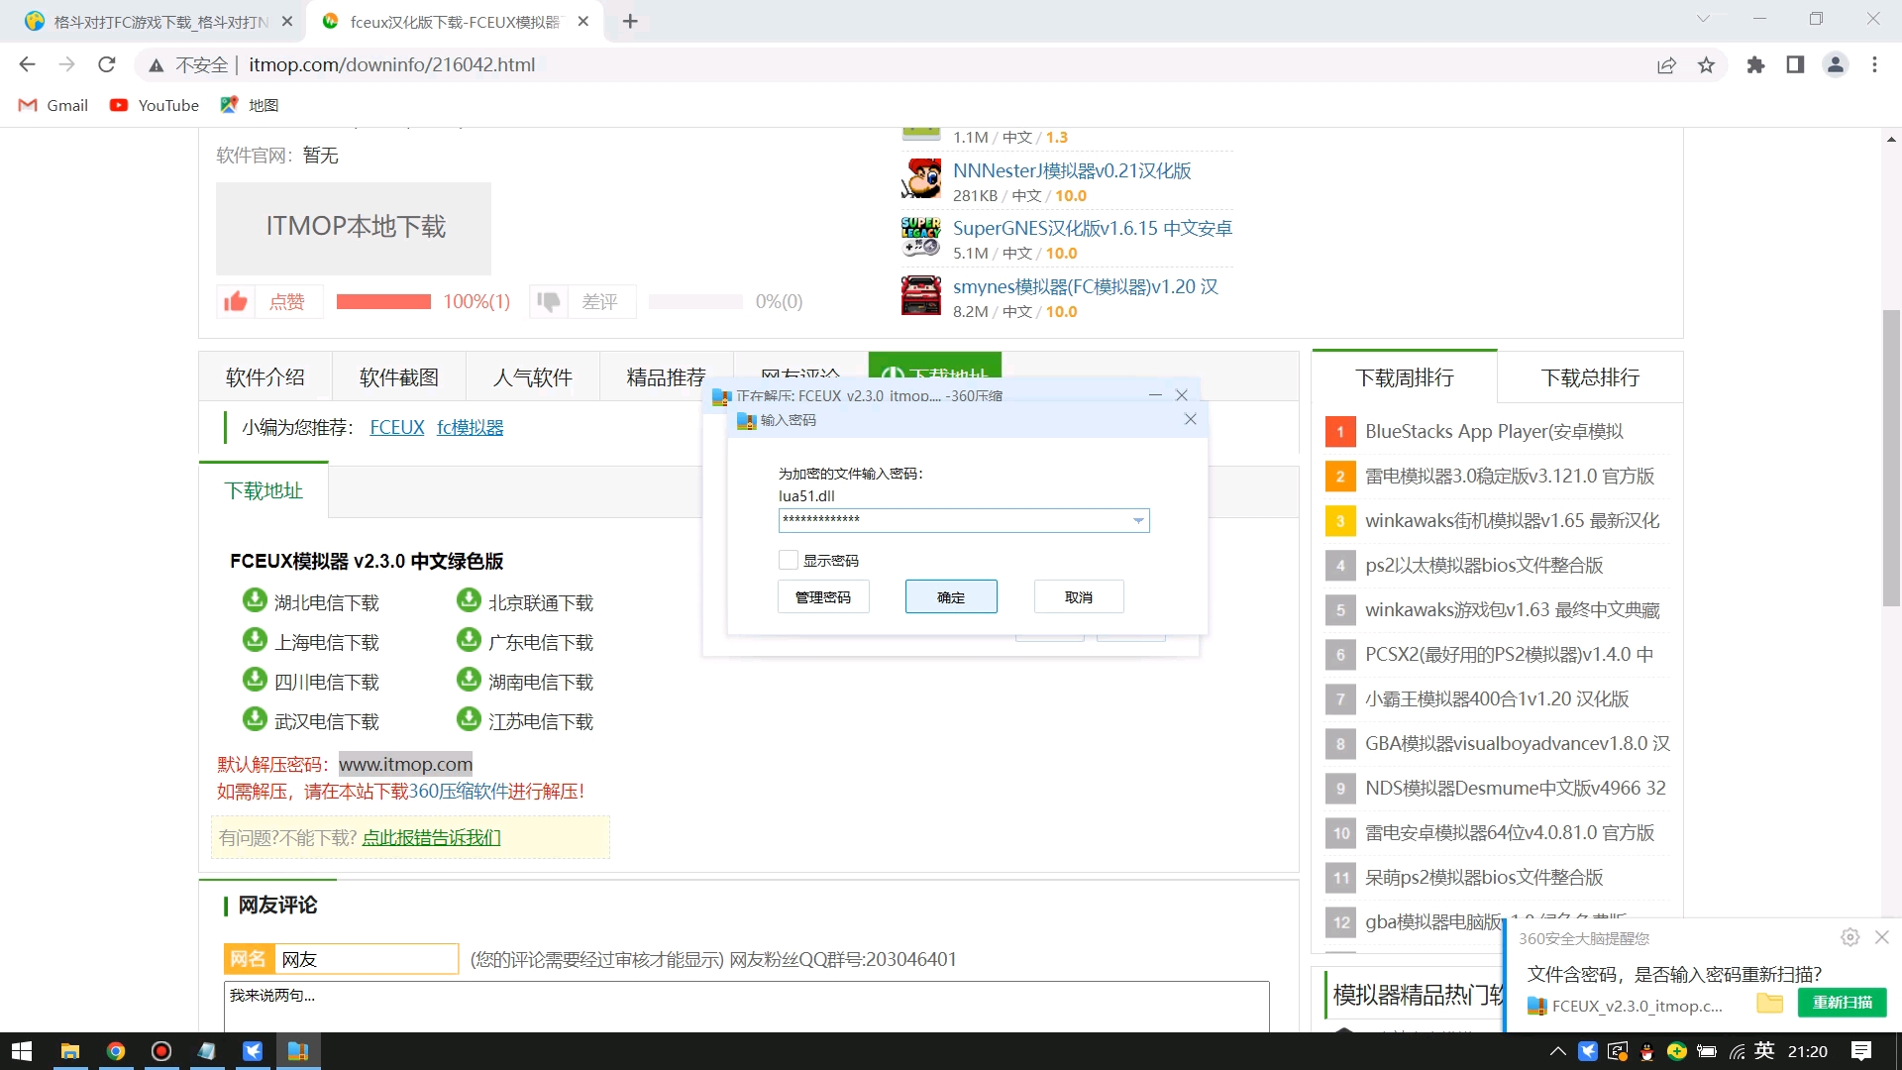Expand the system tray hidden icons chevron
This screenshot has width=1902, height=1070.
click(x=1558, y=1051)
